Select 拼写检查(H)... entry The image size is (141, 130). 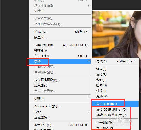click(x=60, y=19)
